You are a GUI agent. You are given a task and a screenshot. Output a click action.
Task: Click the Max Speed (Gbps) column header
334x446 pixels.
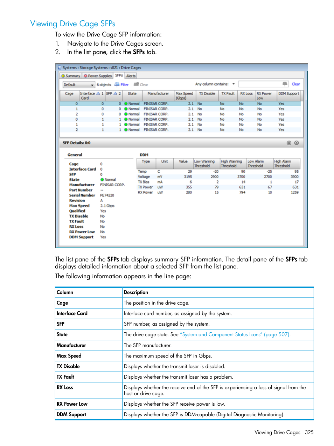(185, 95)
